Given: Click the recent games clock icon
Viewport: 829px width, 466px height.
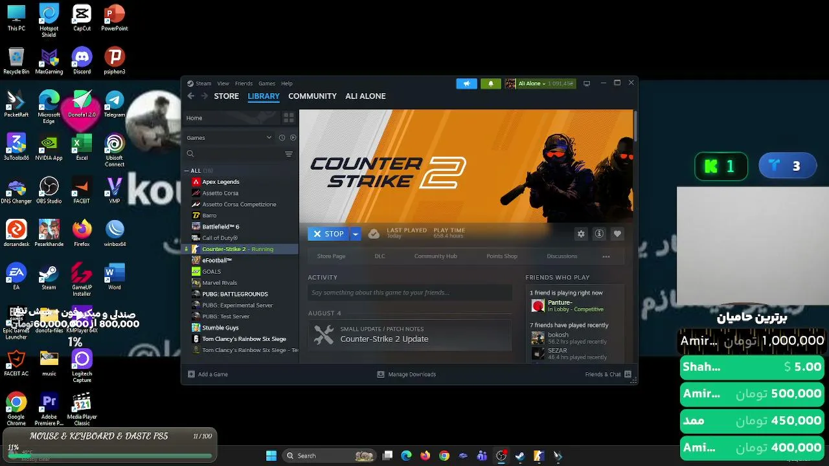Looking at the screenshot, I should point(282,138).
